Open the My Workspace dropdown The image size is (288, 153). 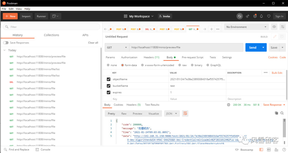coord(139,16)
